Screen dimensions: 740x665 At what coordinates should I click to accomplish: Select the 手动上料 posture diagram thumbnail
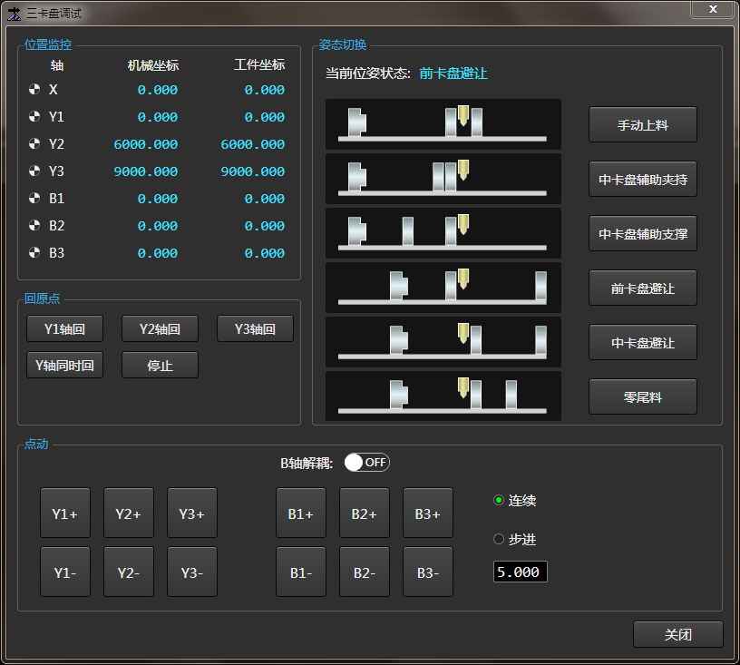pyautogui.click(x=443, y=124)
